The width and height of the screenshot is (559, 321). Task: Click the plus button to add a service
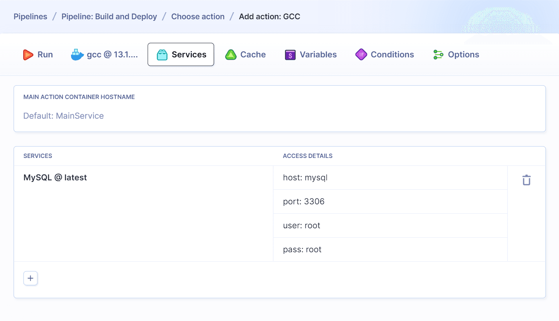pyautogui.click(x=30, y=278)
